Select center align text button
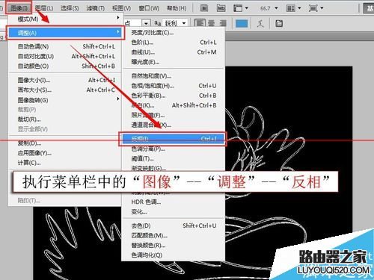This screenshot has width=374, height=280. click(211, 23)
